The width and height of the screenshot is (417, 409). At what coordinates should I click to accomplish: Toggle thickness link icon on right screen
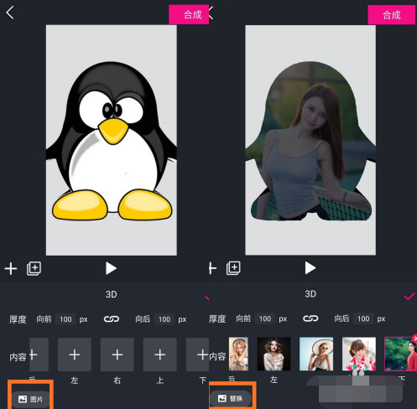pyautogui.click(x=310, y=318)
